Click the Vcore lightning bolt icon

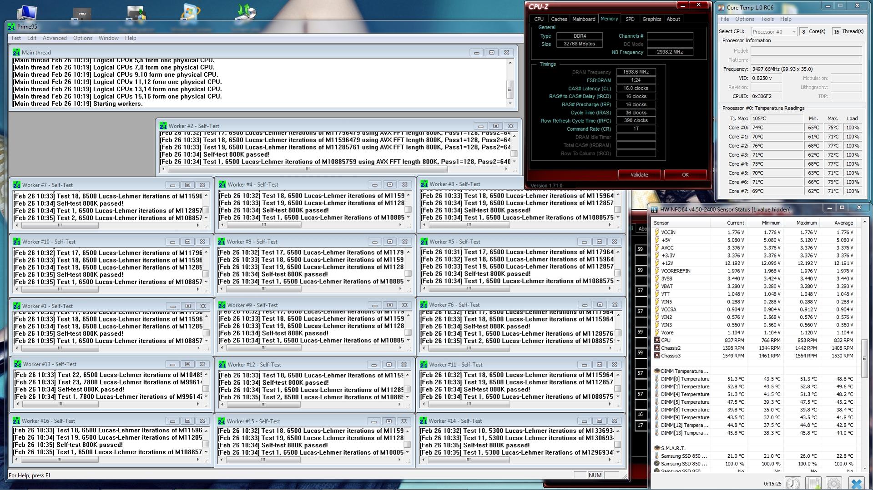point(656,332)
